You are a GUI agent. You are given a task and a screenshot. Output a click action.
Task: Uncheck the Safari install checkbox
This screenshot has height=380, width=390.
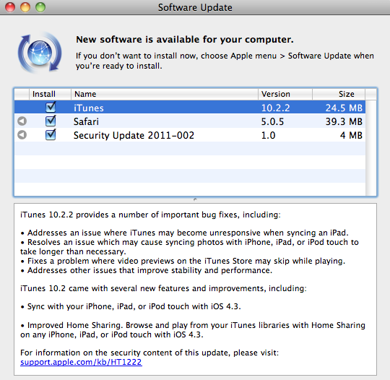tap(51, 121)
